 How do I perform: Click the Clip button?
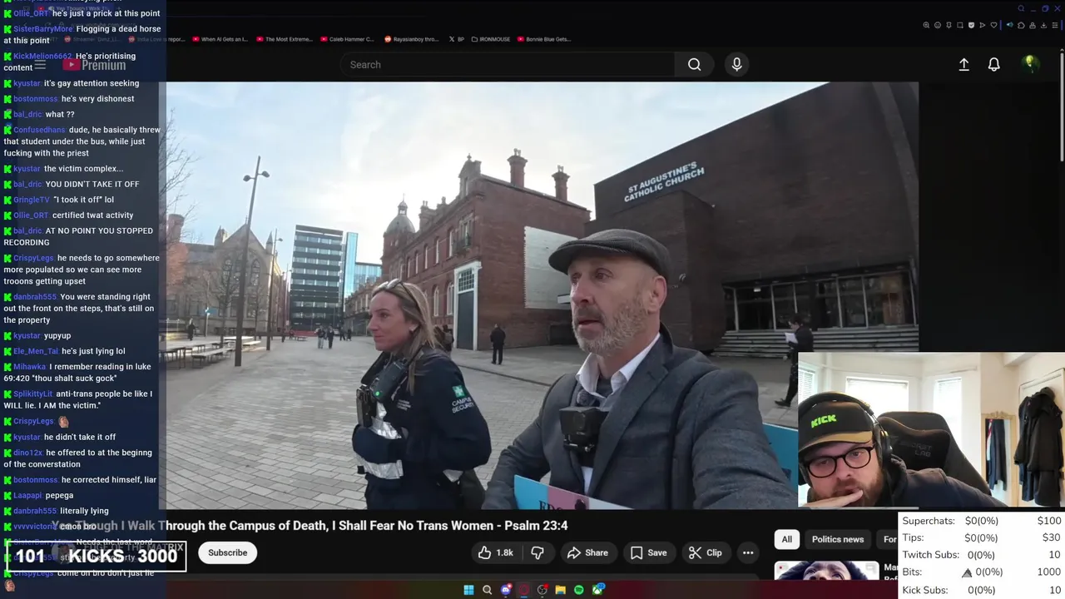tap(706, 552)
